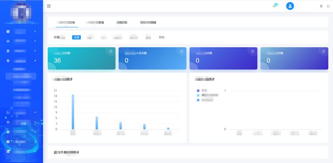Select the first tab ending 态势
333x163 pixels.
(x=67, y=22)
